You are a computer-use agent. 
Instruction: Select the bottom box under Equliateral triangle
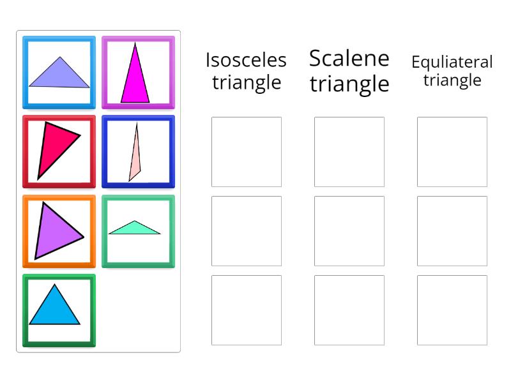point(452,310)
